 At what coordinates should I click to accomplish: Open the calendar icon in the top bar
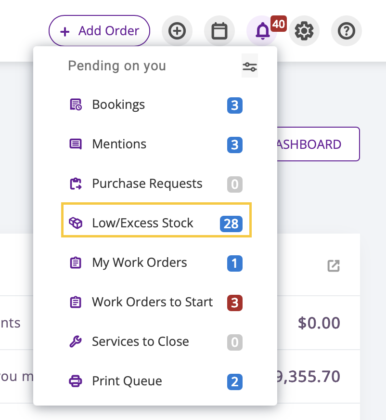pyautogui.click(x=219, y=31)
